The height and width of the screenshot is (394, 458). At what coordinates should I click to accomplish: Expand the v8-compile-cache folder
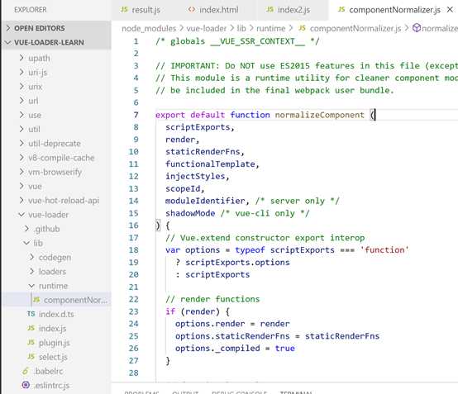pos(21,158)
